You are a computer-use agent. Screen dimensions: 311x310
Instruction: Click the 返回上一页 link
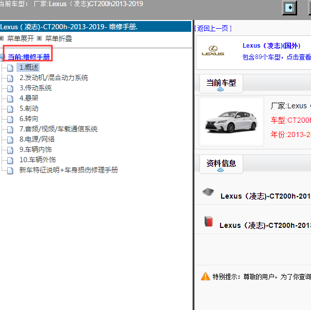coord(213,29)
